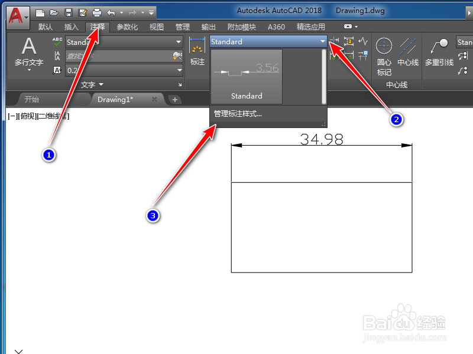Click the 圆心标记 center mark tool
This screenshot has width=473, height=354.
[384, 57]
